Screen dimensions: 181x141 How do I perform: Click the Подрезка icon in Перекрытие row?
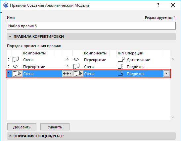120,66
